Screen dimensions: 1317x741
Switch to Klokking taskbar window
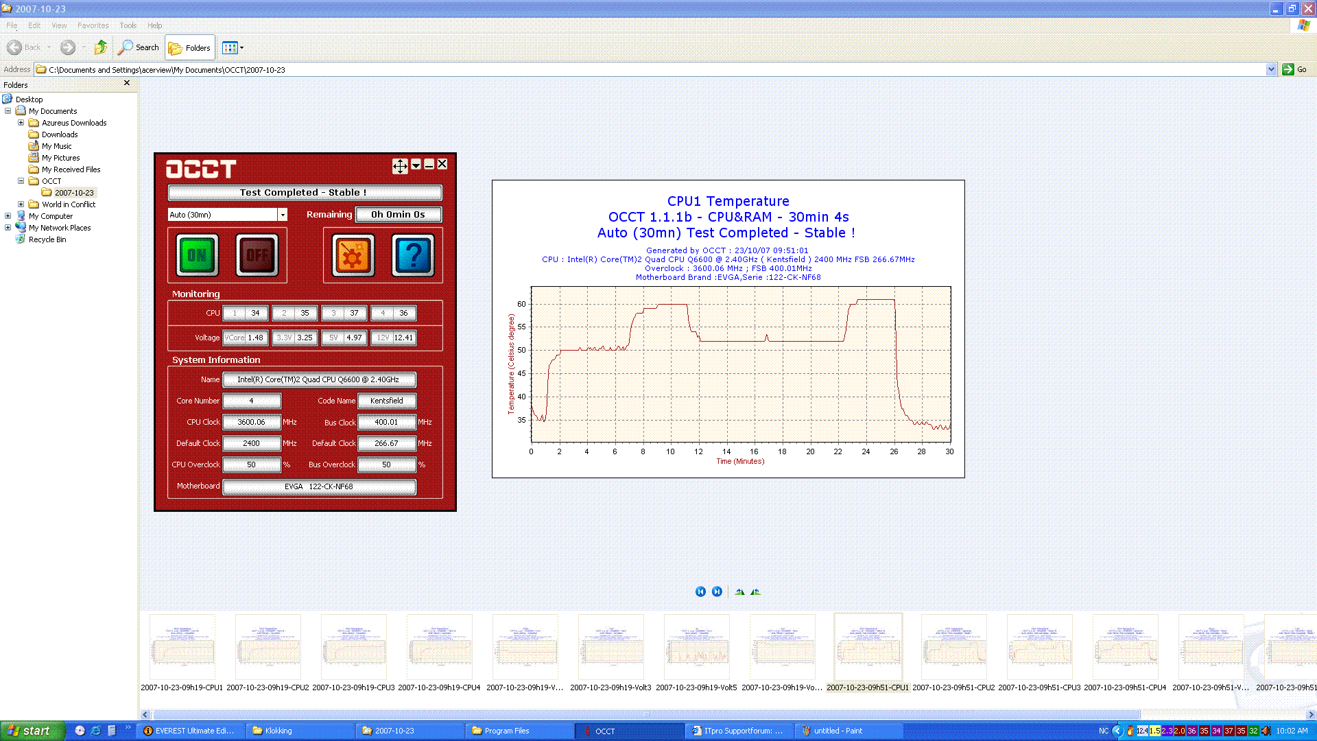(299, 731)
